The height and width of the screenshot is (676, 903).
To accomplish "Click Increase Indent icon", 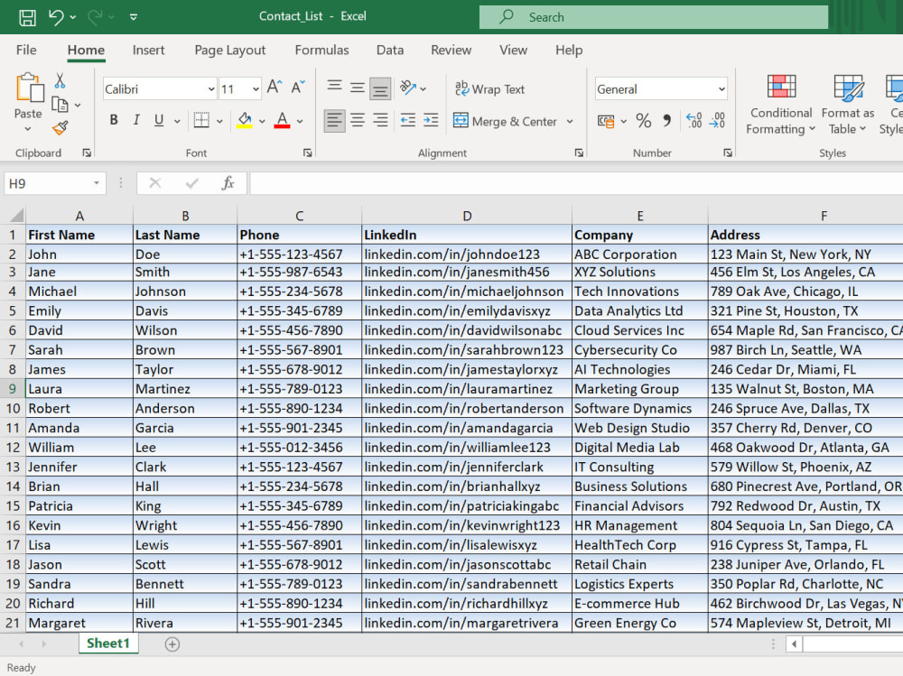I will [431, 120].
